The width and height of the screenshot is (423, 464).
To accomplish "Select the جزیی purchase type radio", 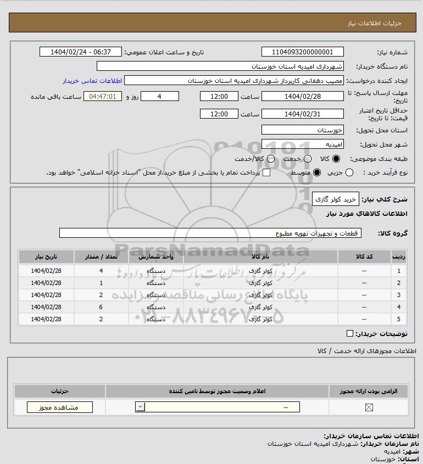I will point(349,172).
